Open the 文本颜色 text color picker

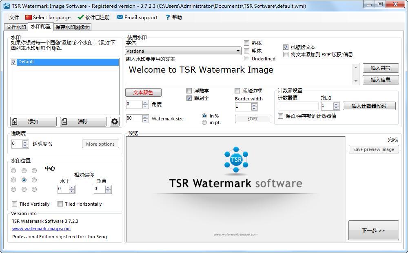coord(143,93)
